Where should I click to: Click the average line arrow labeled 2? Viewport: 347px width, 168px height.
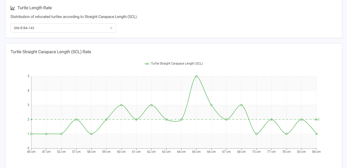(317, 119)
